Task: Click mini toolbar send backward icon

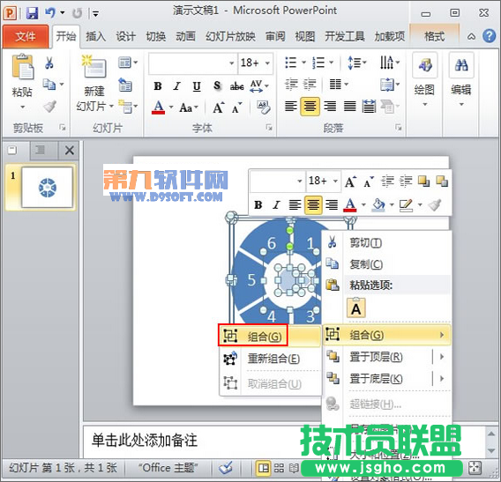Action: (442, 181)
